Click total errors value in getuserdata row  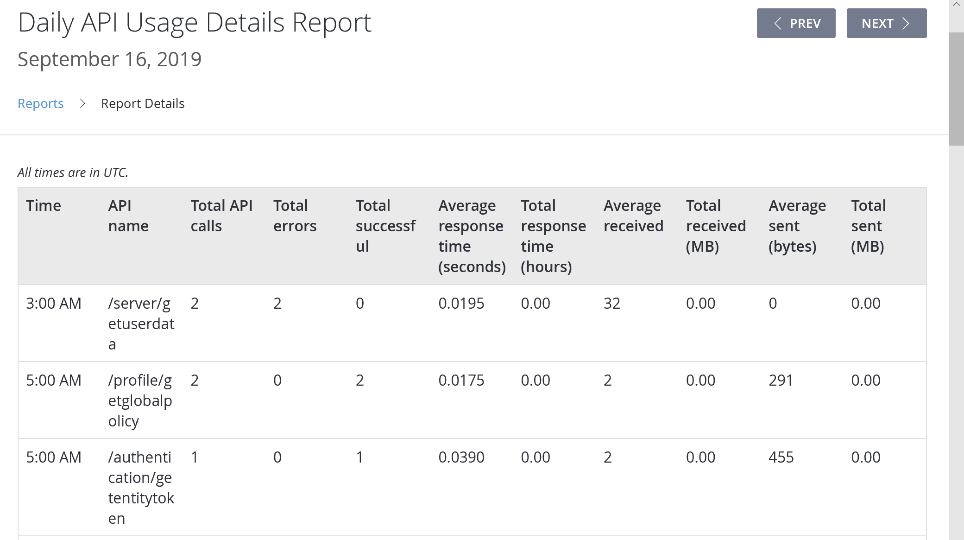point(277,303)
